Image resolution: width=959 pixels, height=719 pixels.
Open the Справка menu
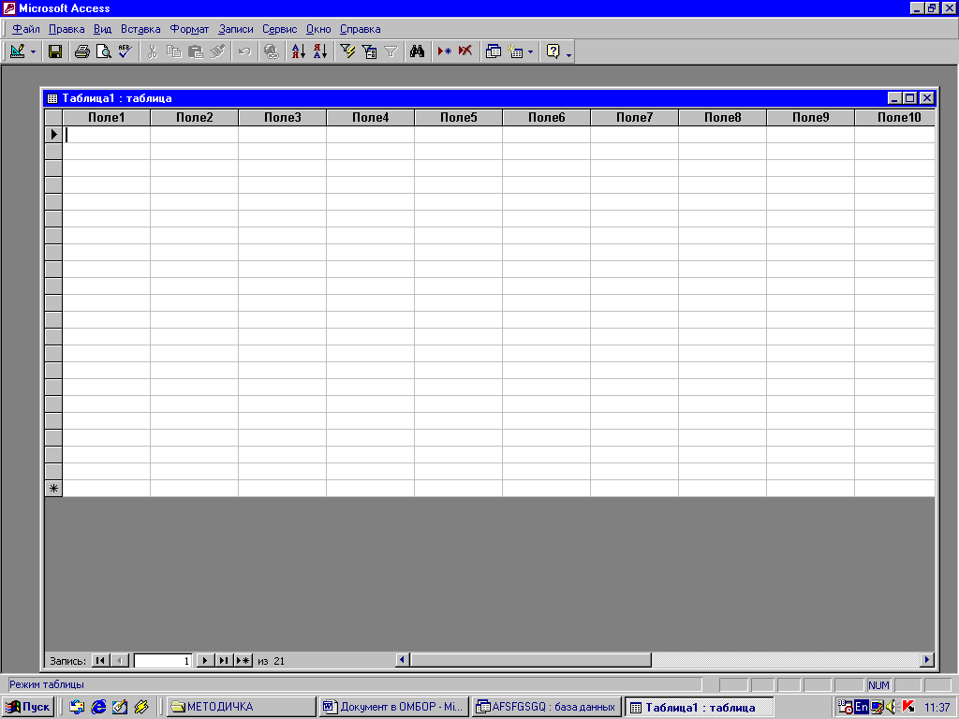361,29
